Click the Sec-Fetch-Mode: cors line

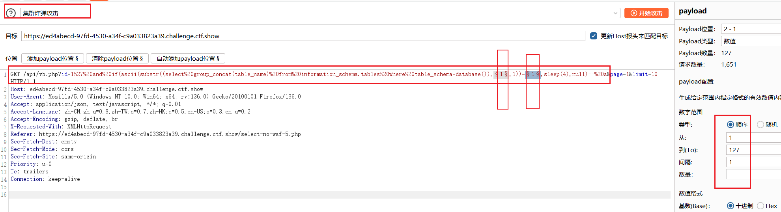[x=42, y=149]
